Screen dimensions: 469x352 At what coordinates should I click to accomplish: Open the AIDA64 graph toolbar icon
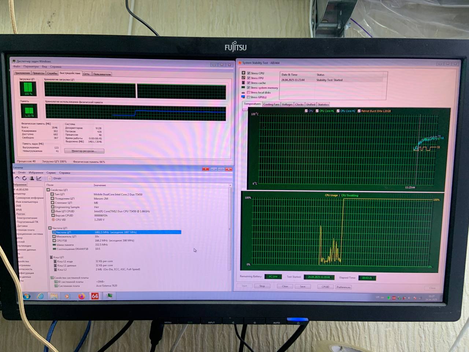click(39, 178)
